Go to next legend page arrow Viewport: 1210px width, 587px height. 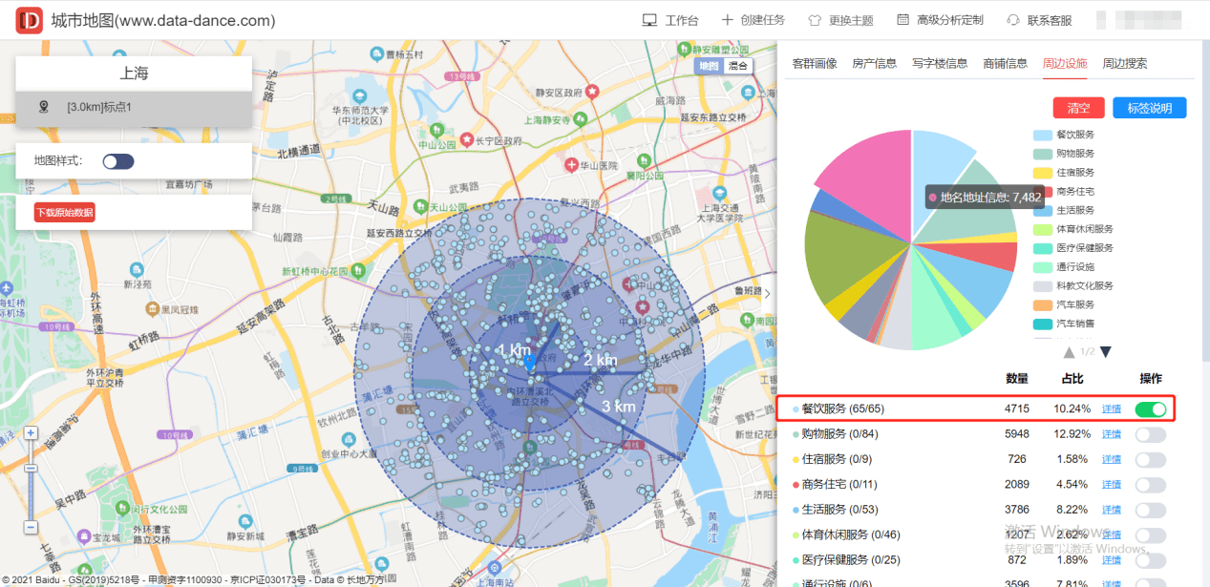(1106, 352)
